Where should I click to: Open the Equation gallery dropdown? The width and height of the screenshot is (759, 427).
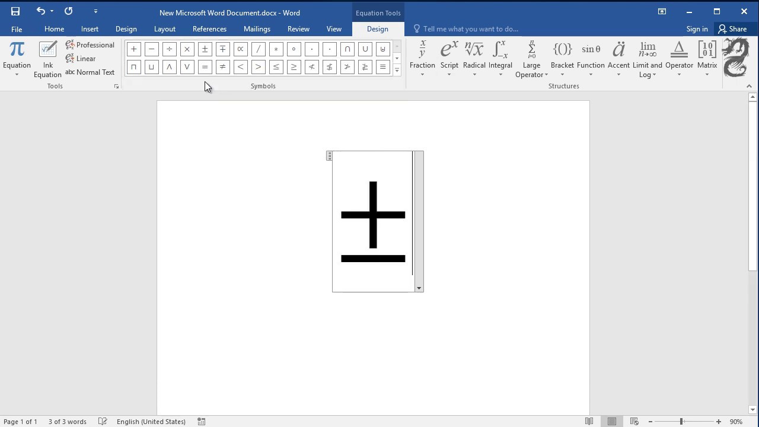pos(17,59)
